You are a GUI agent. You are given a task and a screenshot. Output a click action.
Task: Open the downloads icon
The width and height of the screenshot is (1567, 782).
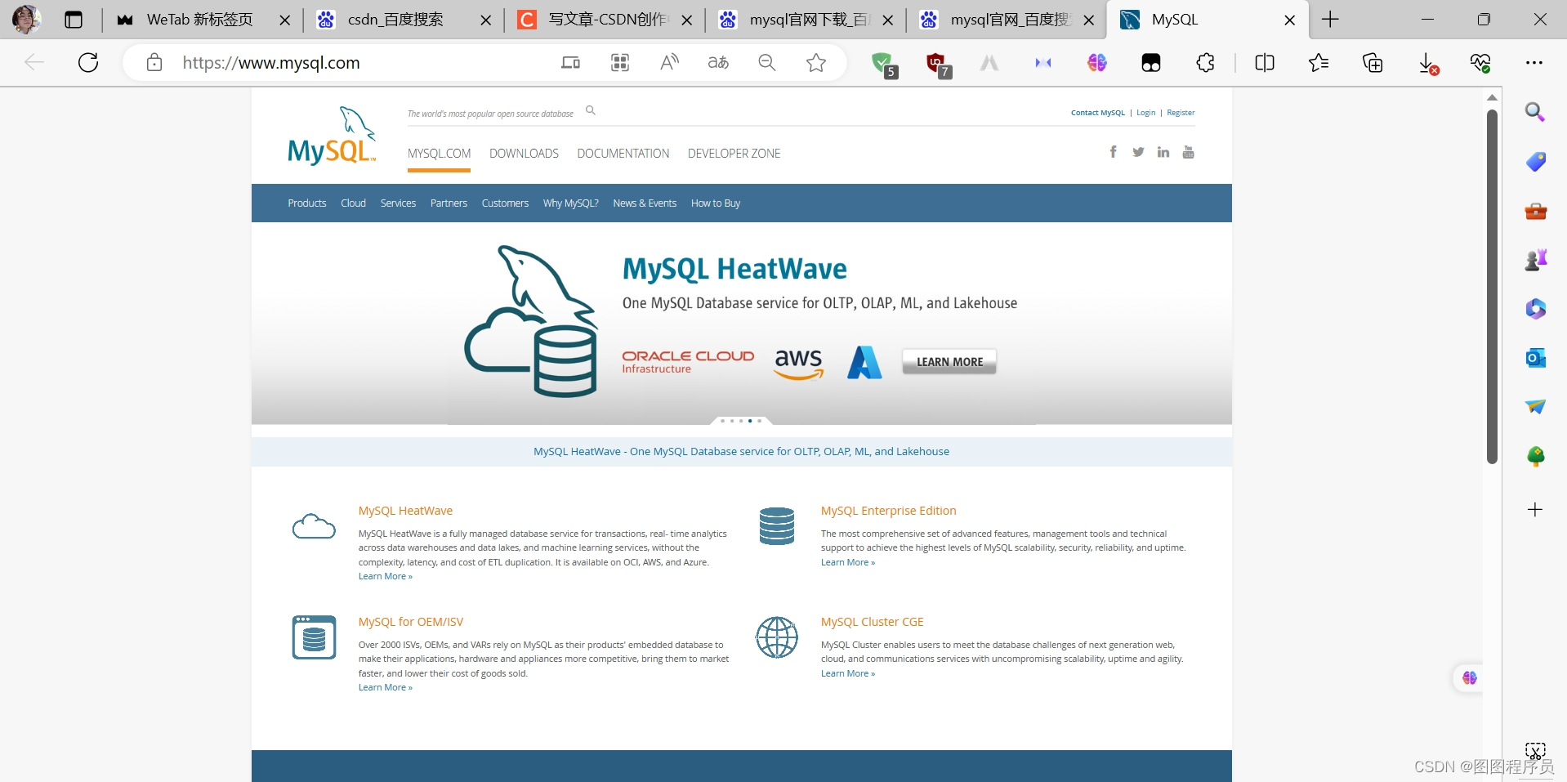(x=1427, y=64)
